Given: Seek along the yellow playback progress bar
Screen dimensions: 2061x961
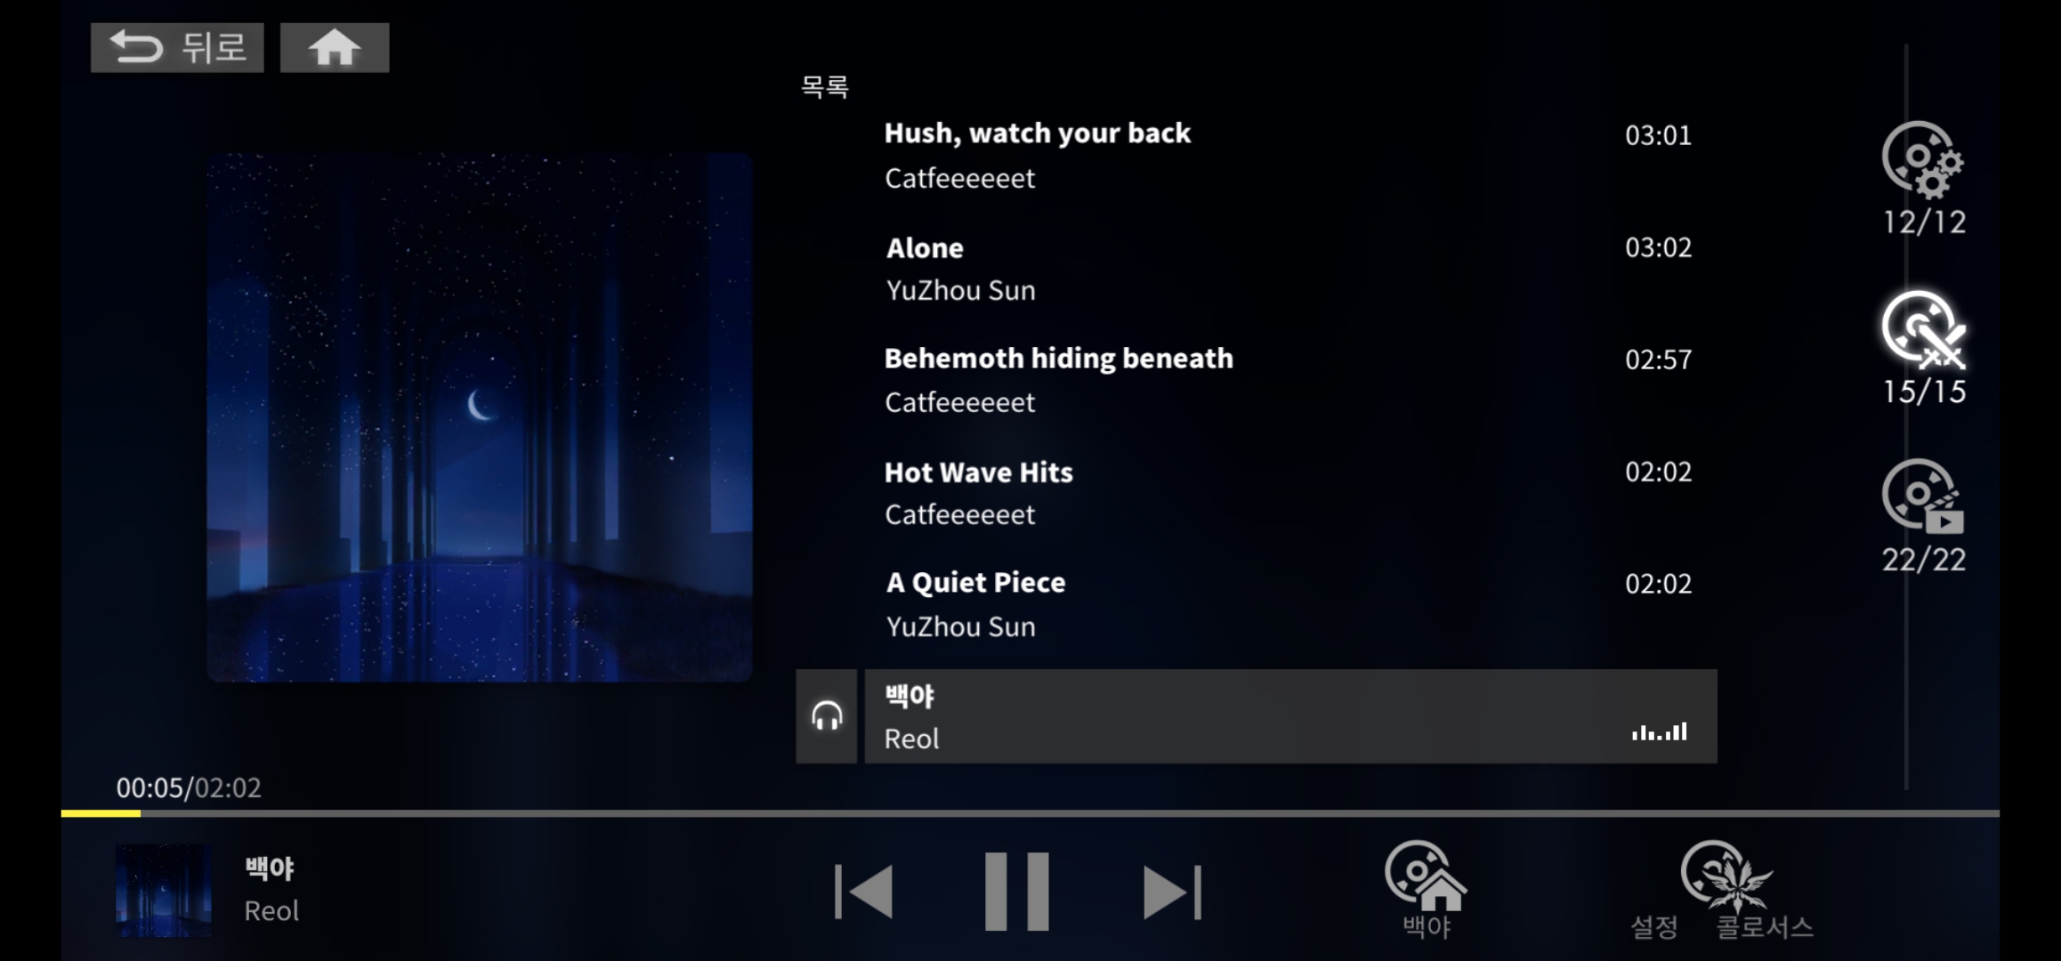Looking at the screenshot, I should [x=1030, y=813].
